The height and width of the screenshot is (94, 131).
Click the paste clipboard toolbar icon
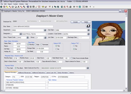58,7
